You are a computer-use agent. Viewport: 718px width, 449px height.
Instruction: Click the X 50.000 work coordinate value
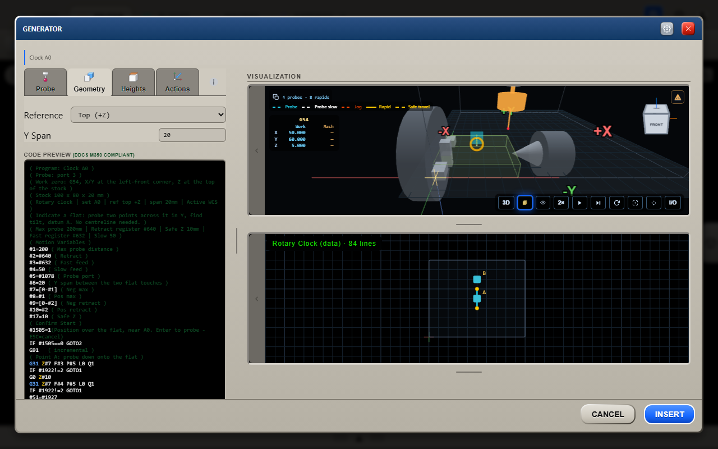[x=297, y=132]
